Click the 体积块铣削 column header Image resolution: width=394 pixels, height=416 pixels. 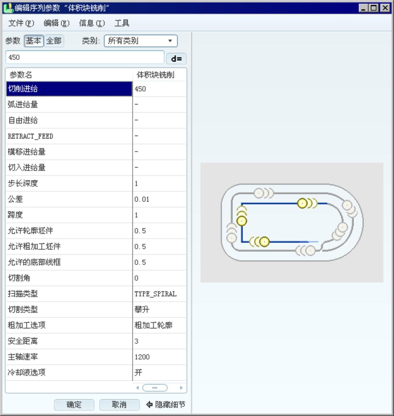pyautogui.click(x=159, y=75)
